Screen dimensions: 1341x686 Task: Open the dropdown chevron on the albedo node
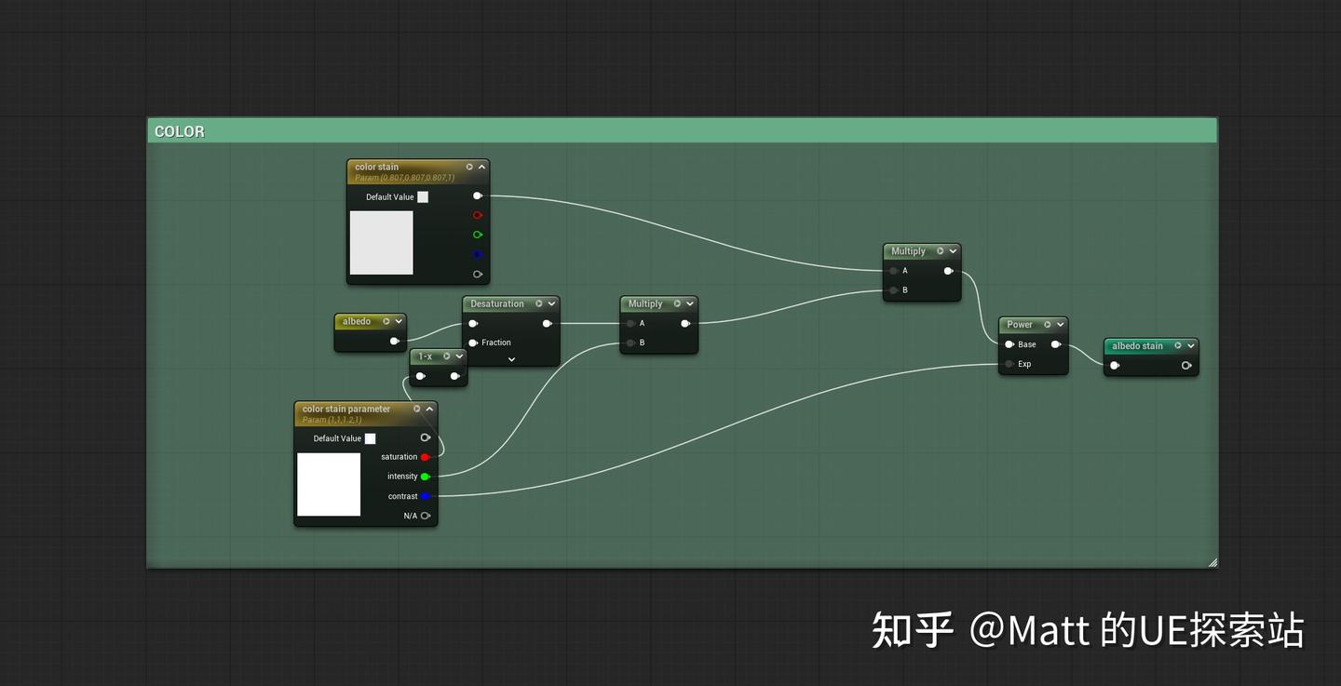[399, 321]
